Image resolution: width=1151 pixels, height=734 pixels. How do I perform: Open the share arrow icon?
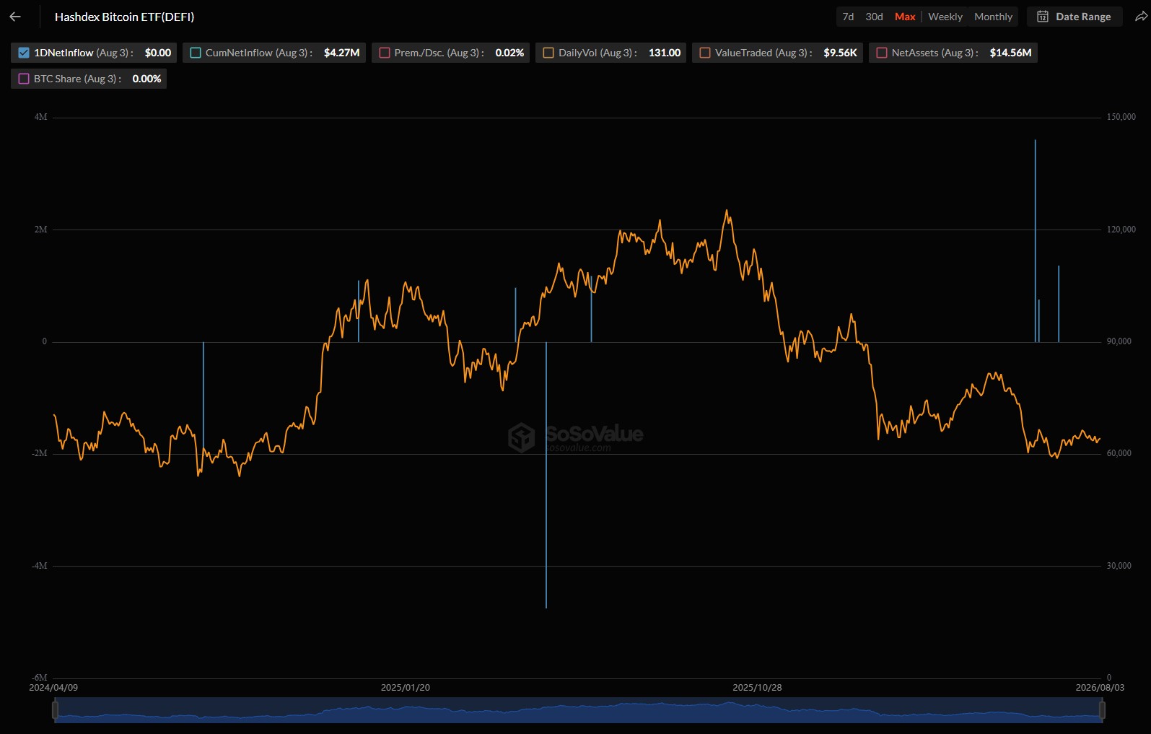[1141, 17]
